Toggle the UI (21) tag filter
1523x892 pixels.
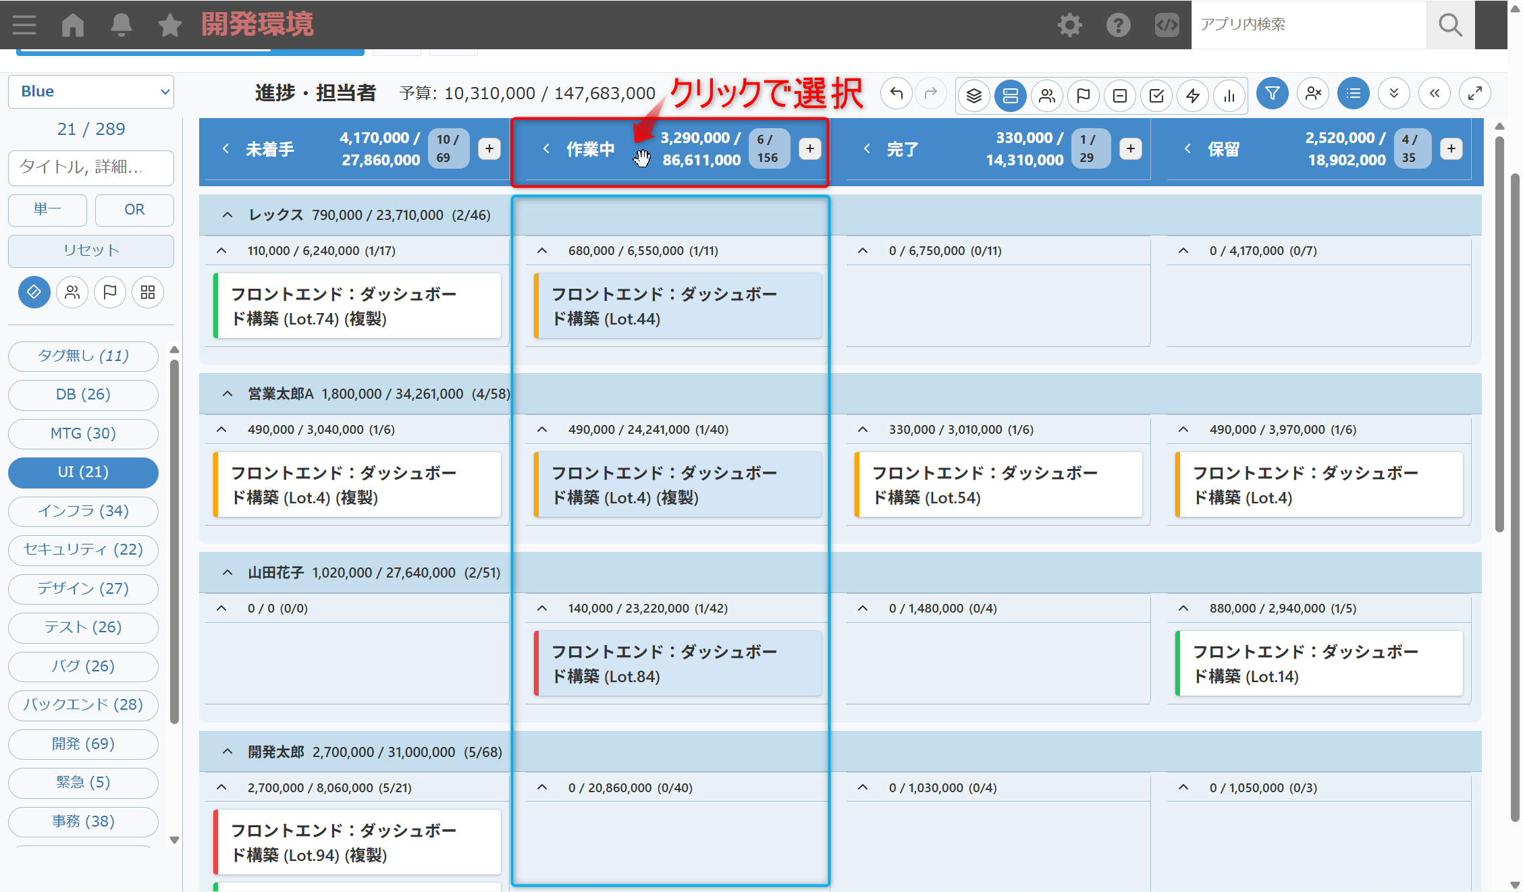pos(83,472)
